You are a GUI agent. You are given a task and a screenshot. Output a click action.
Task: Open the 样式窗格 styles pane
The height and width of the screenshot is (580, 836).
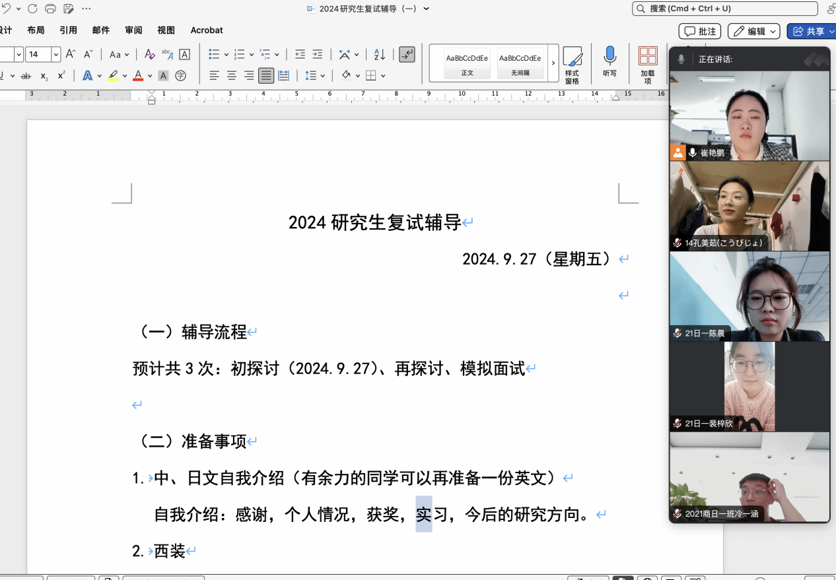tap(572, 64)
